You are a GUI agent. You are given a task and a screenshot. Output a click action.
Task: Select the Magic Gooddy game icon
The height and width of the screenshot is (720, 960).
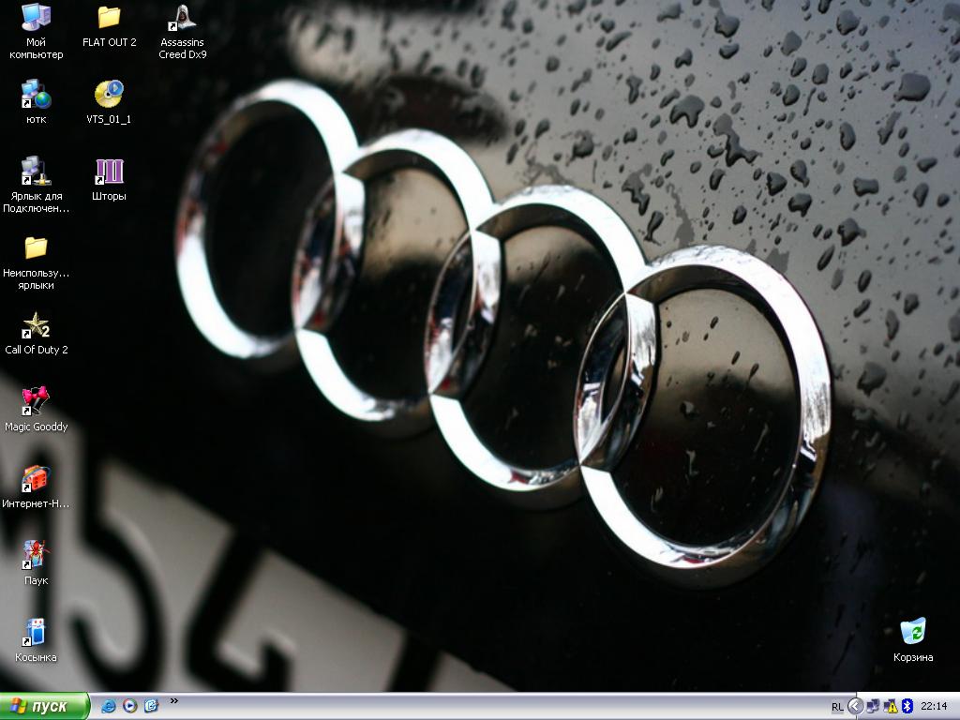point(36,402)
